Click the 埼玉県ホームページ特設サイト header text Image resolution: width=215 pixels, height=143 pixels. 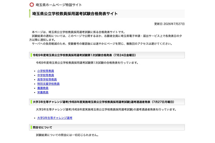pos(59,5)
